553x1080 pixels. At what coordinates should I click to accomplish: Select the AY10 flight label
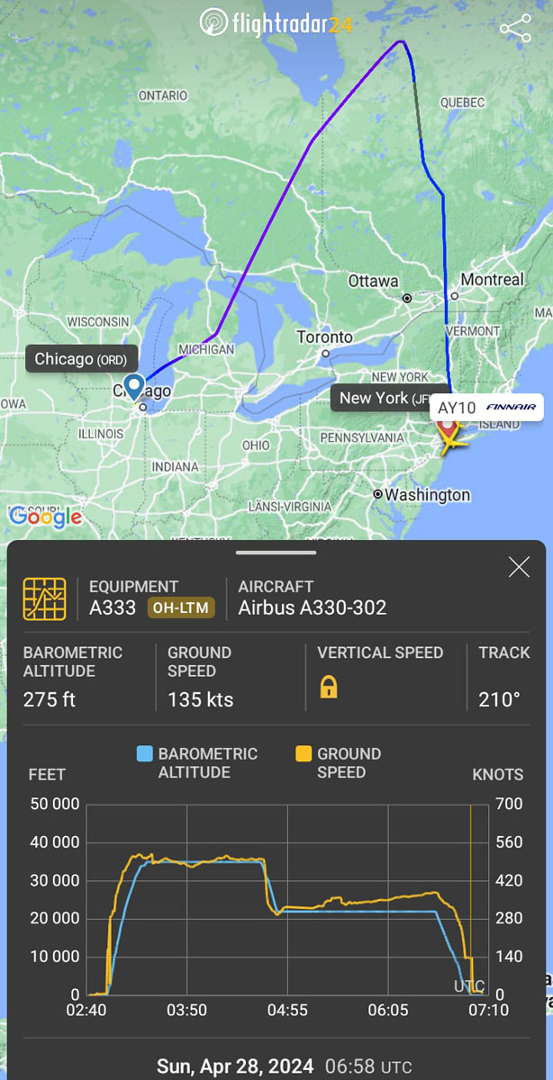click(x=457, y=408)
